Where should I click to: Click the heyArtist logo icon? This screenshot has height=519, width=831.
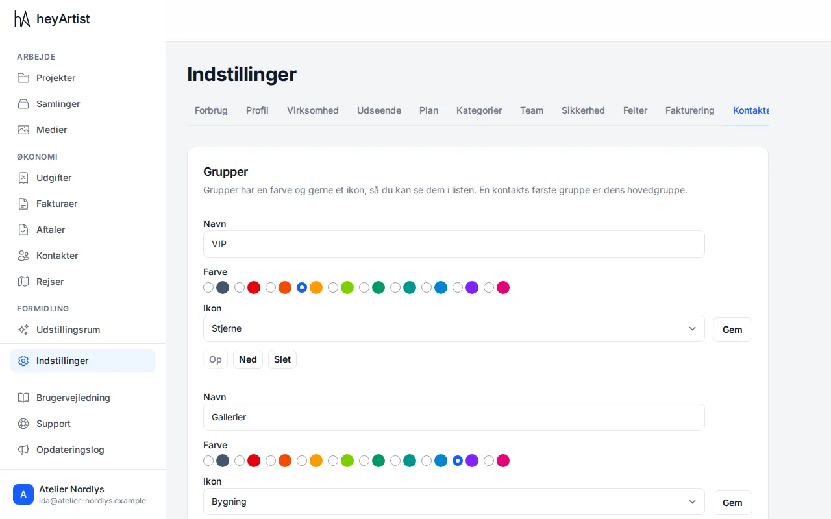(23, 19)
